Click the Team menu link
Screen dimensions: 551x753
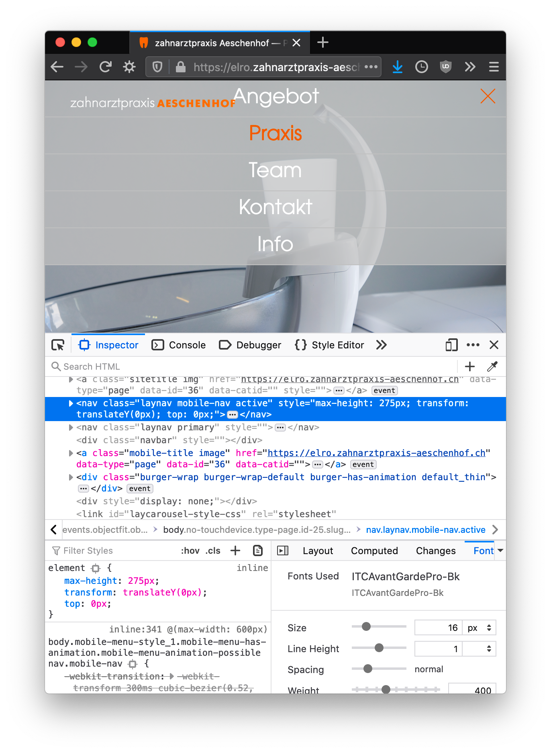(x=275, y=170)
